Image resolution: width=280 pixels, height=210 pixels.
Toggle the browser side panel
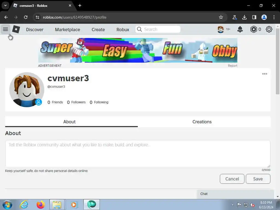coord(254,17)
